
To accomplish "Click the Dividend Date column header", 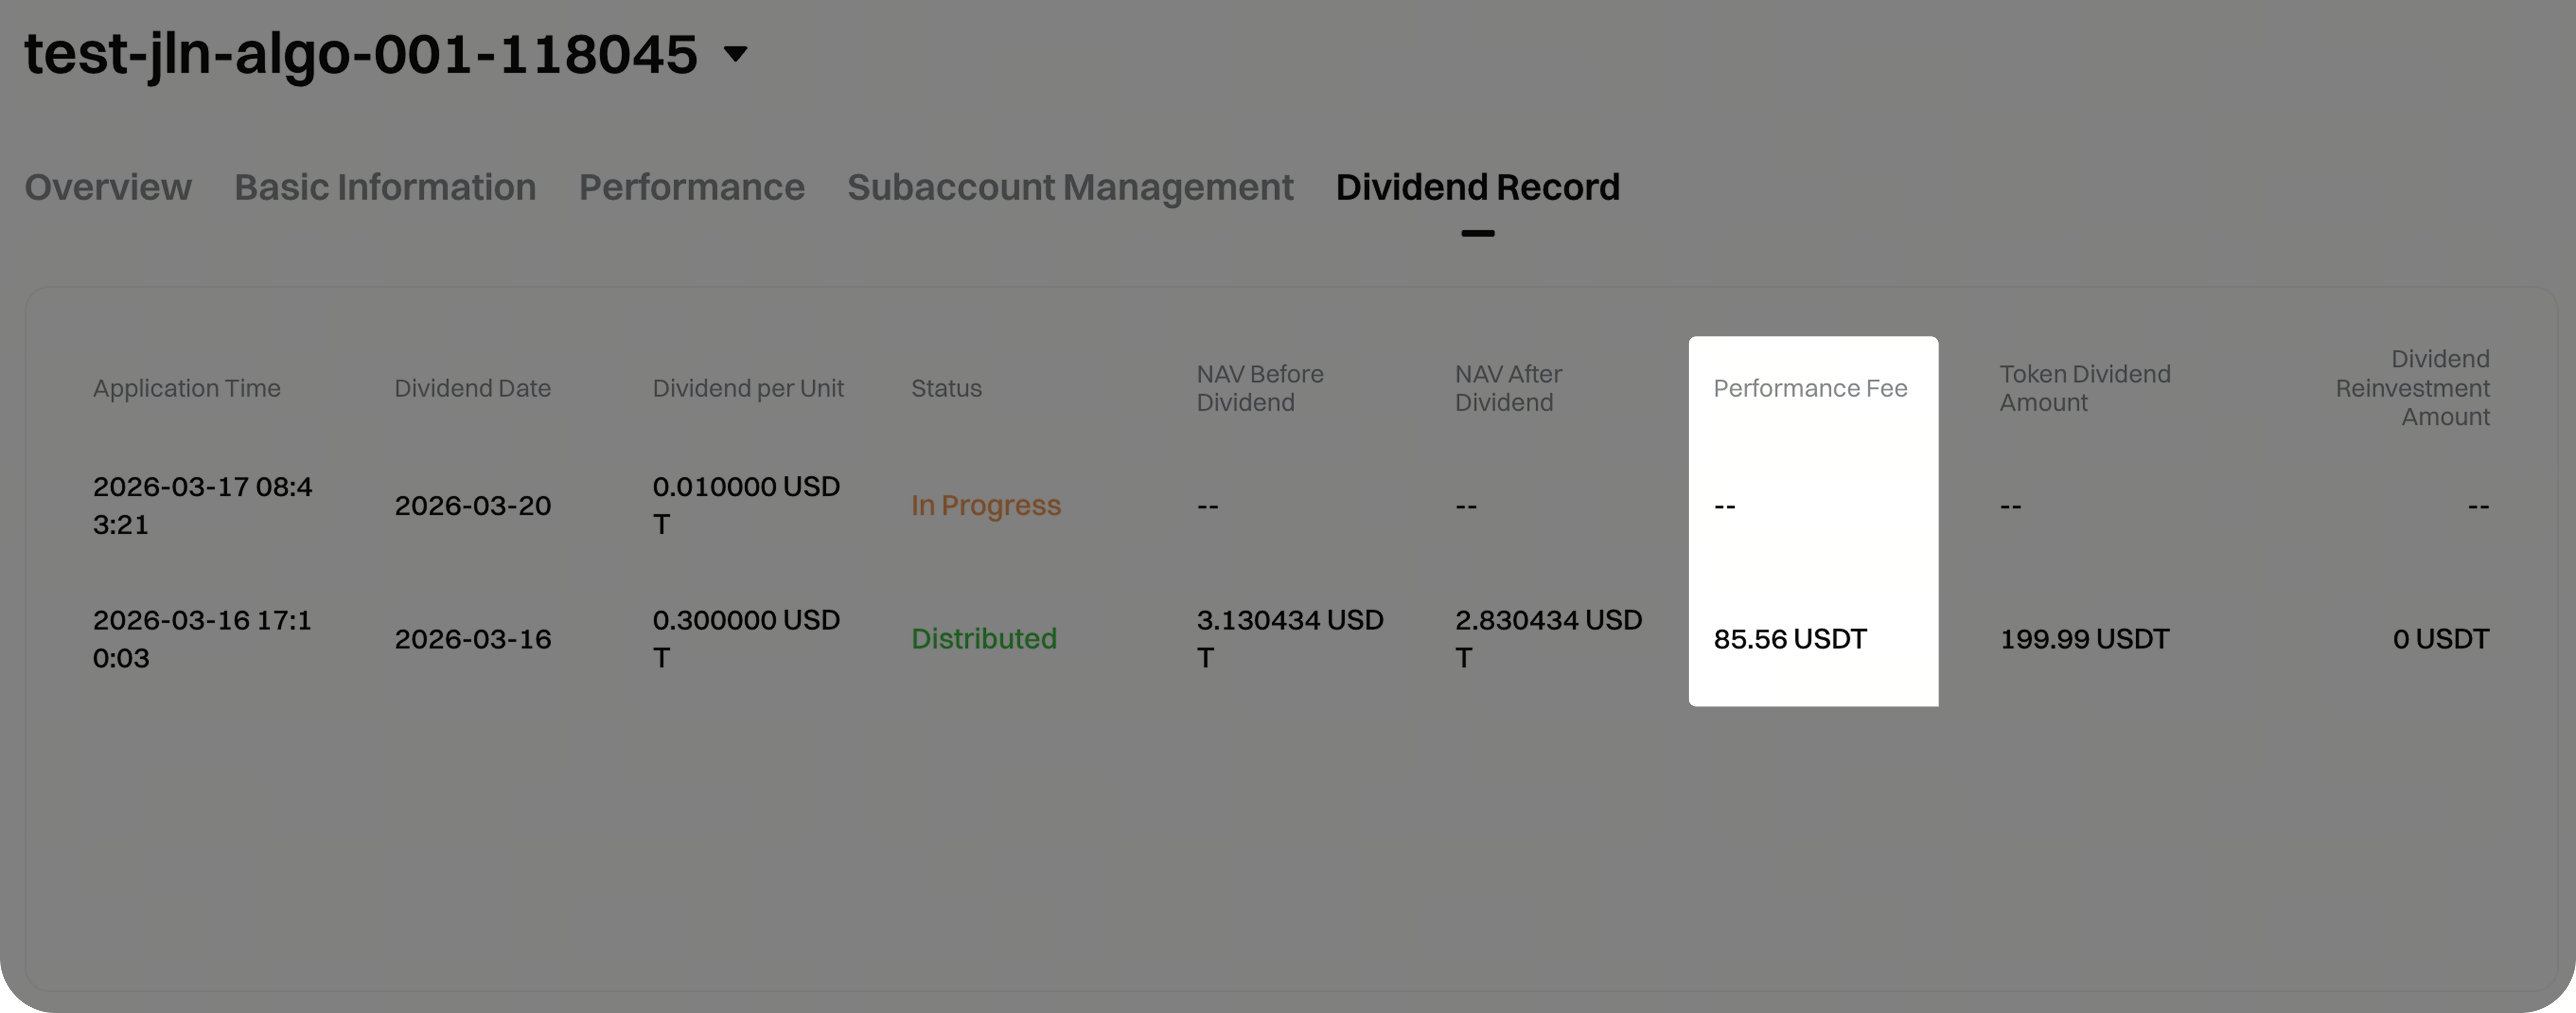I will point(472,388).
